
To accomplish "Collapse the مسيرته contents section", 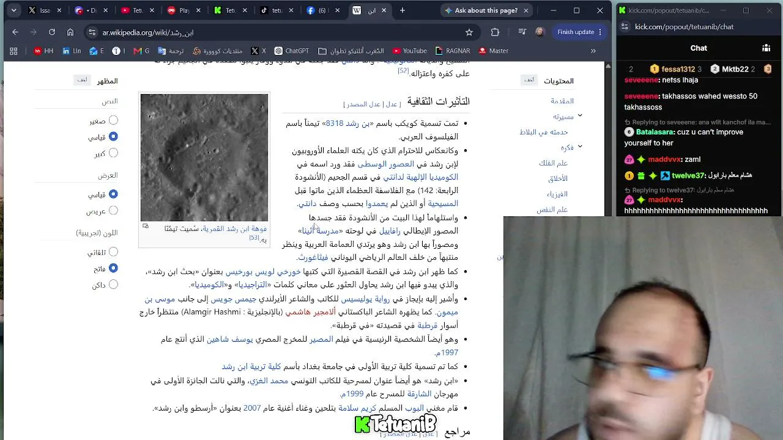I will point(580,116).
